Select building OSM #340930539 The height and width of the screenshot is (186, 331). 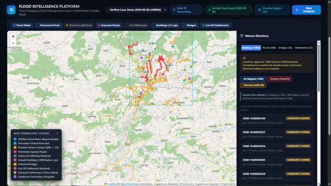pos(277,176)
